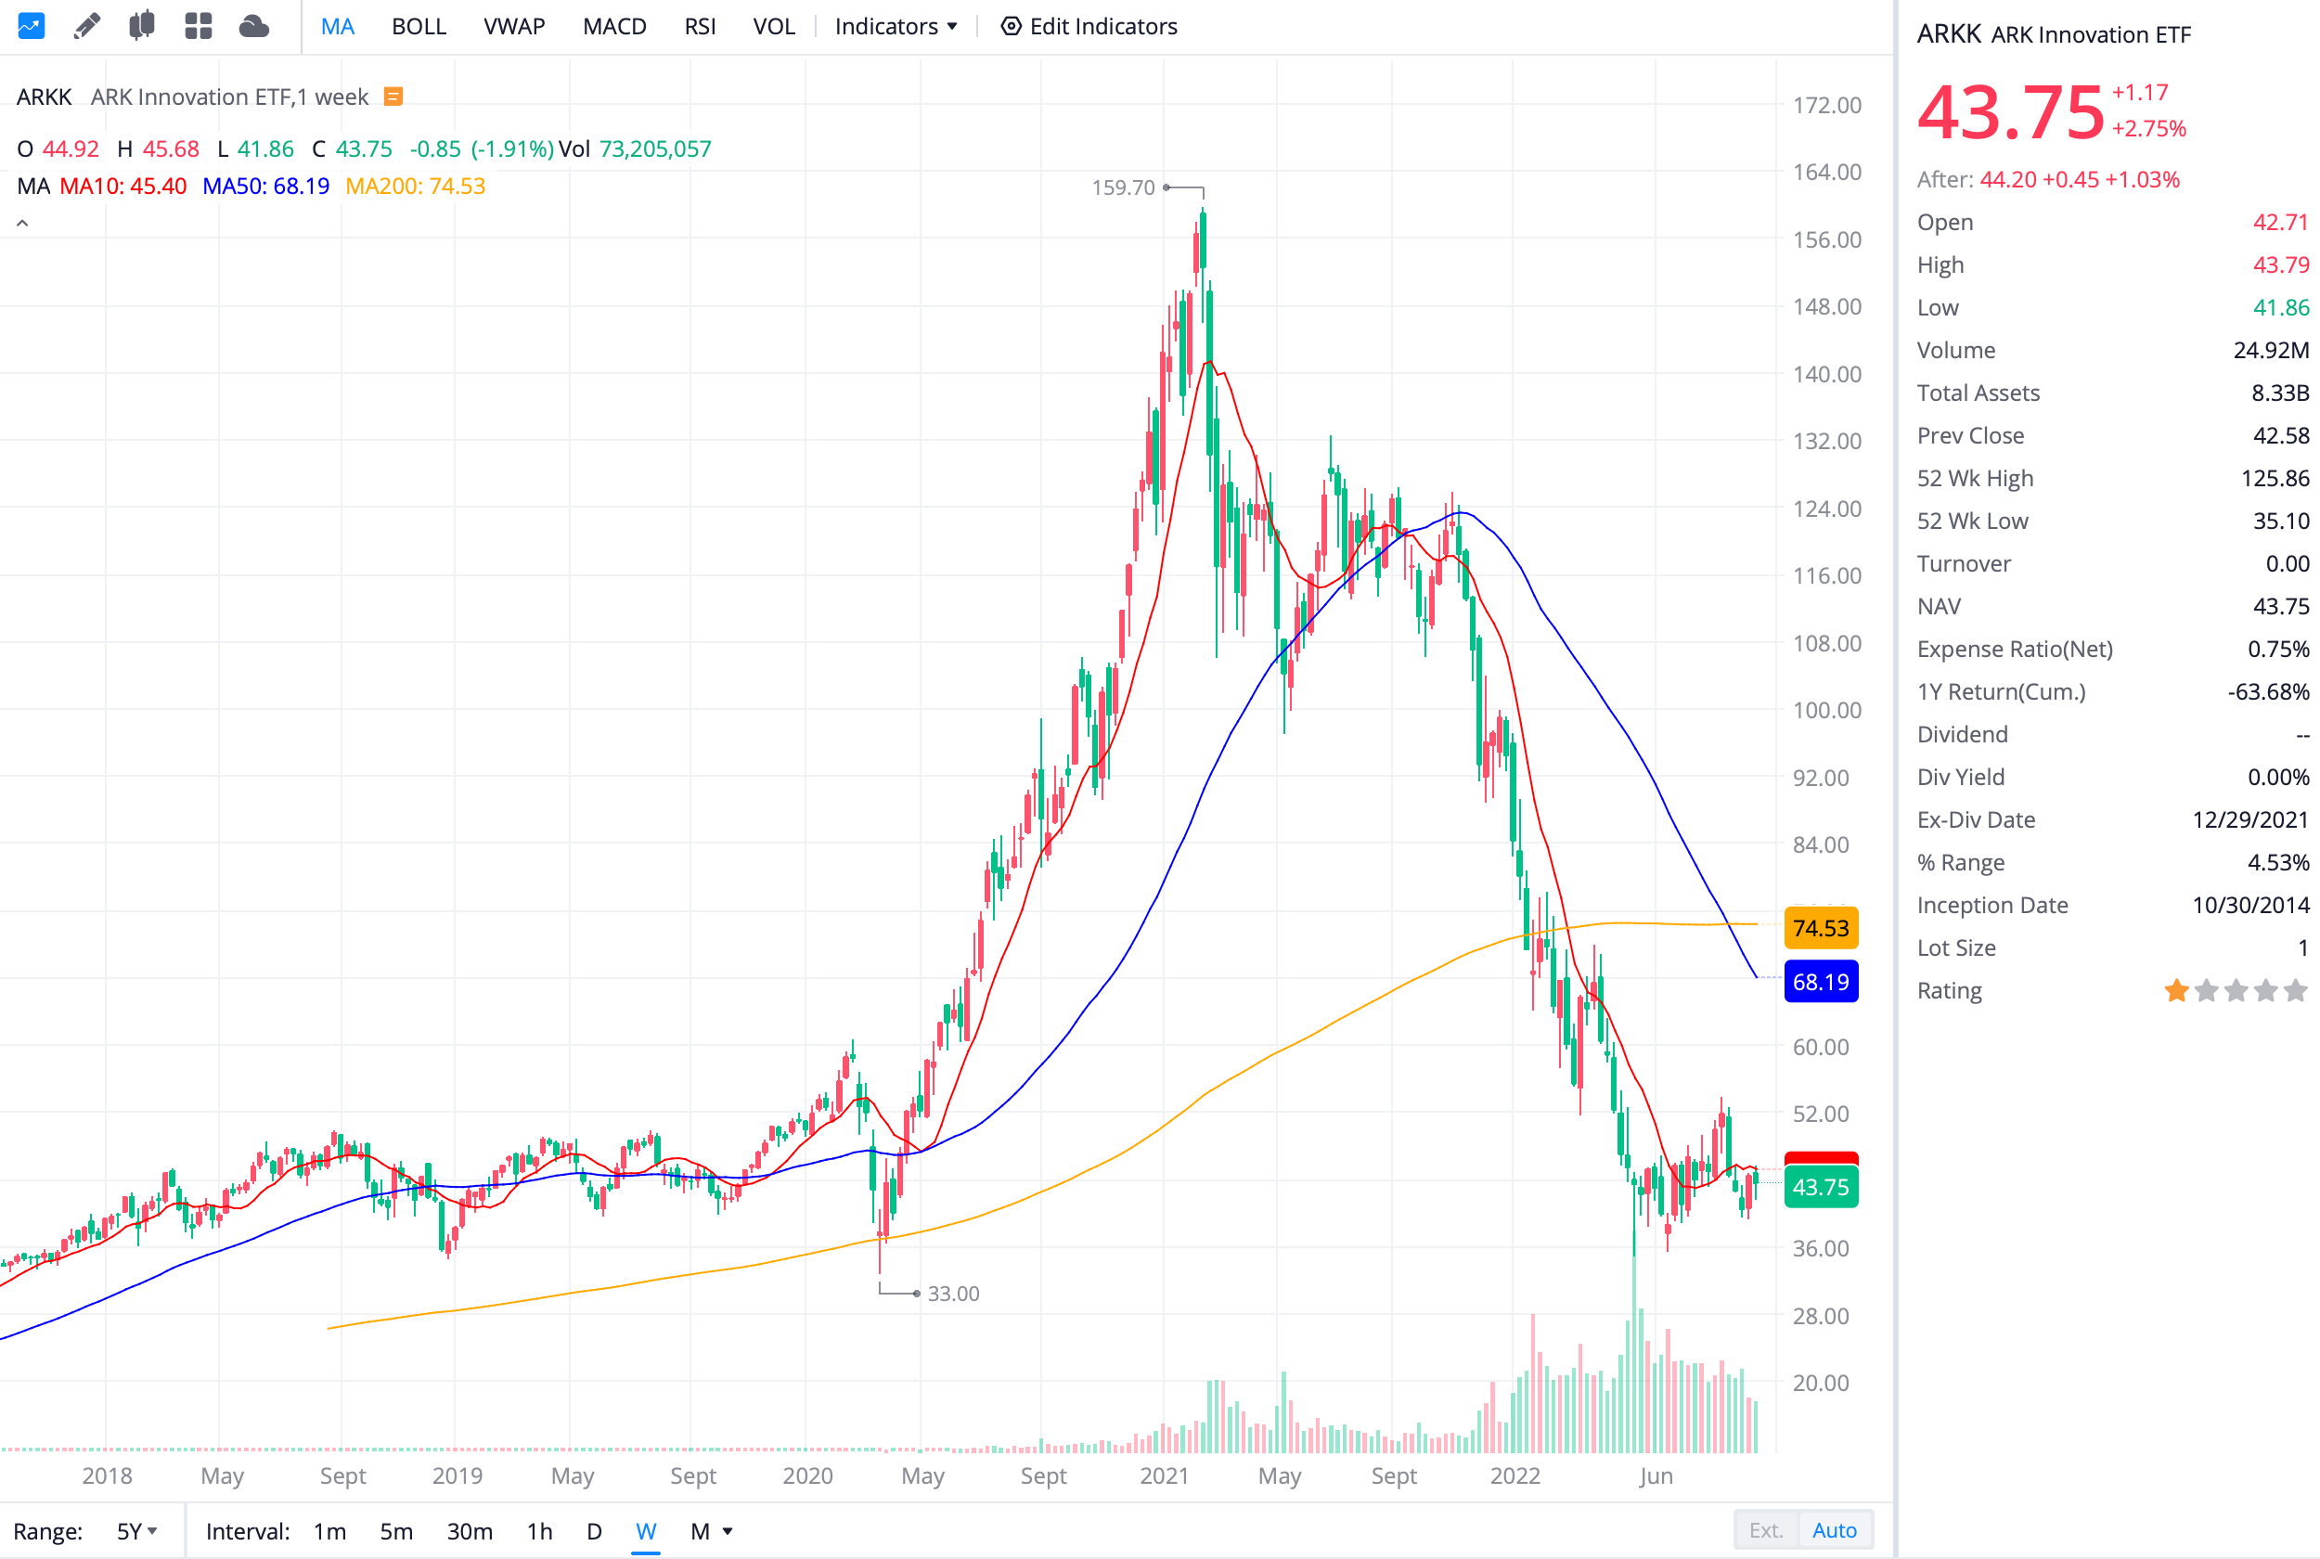Open the Indicators dropdown
The height and width of the screenshot is (1559, 2320).
(896, 27)
